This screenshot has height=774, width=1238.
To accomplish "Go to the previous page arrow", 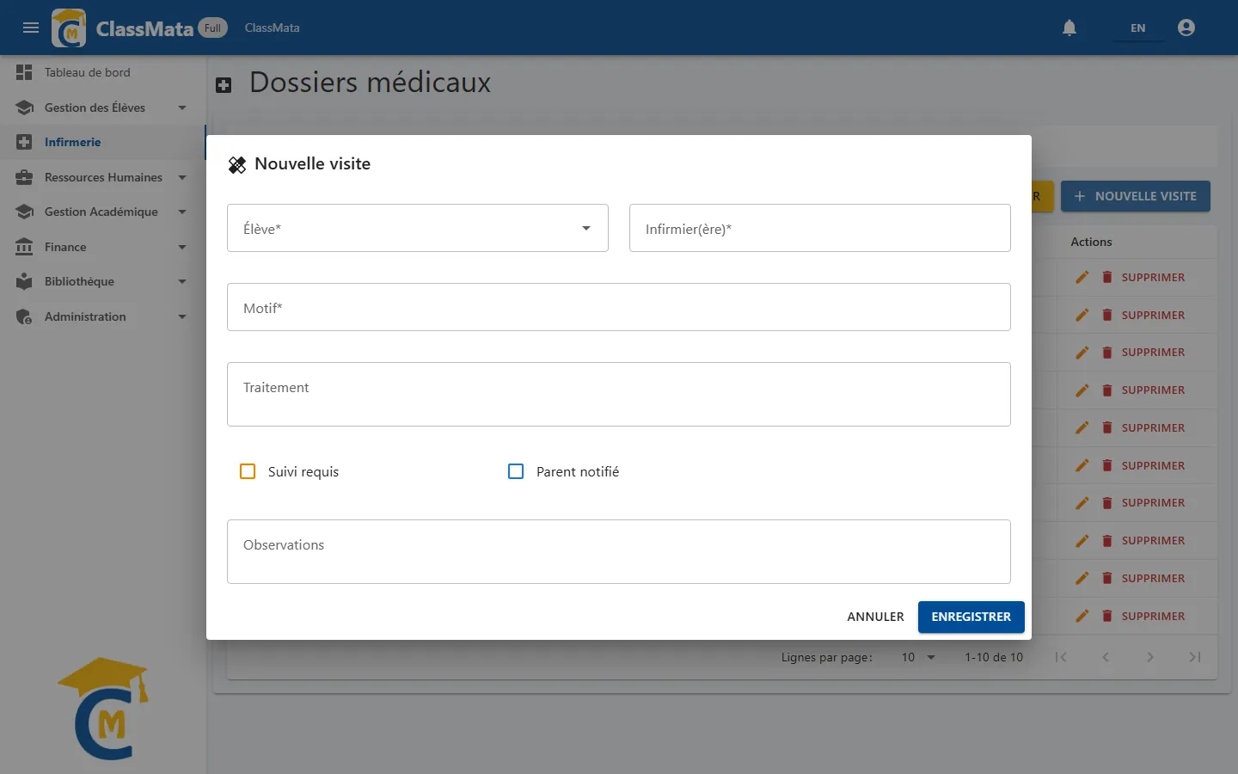I will click(1106, 657).
